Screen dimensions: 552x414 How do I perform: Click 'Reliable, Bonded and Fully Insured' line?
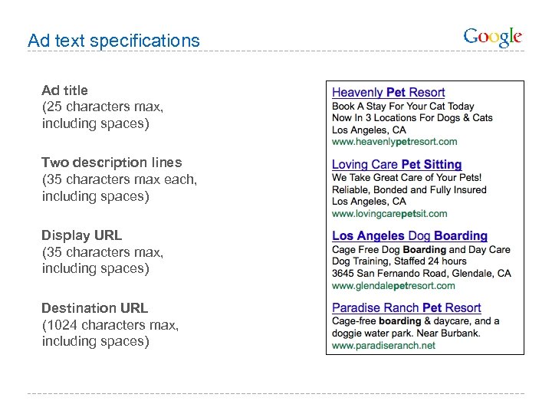coord(409,190)
